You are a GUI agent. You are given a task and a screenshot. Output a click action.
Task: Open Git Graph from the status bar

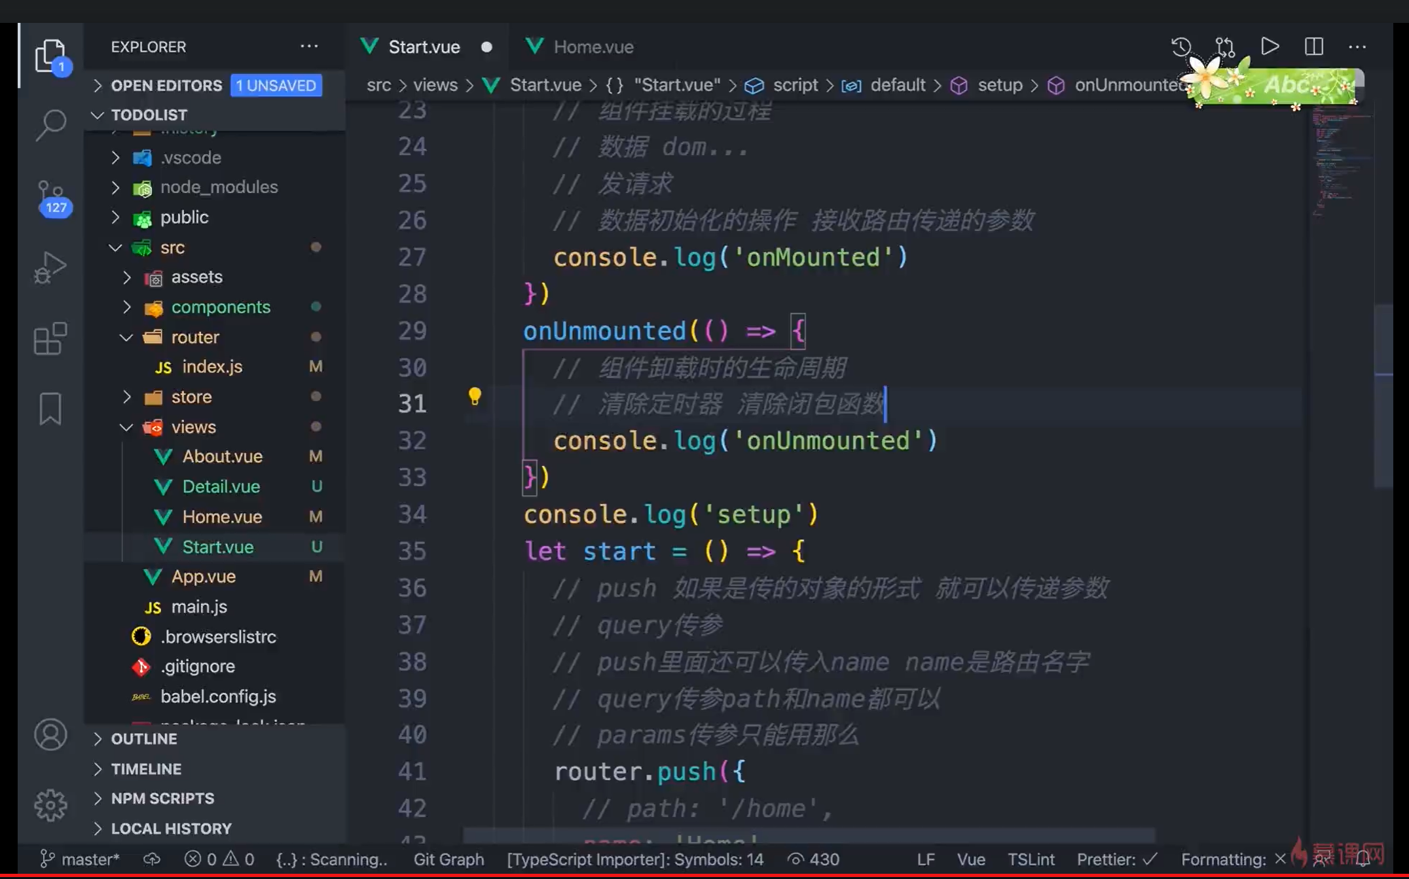coord(448,859)
